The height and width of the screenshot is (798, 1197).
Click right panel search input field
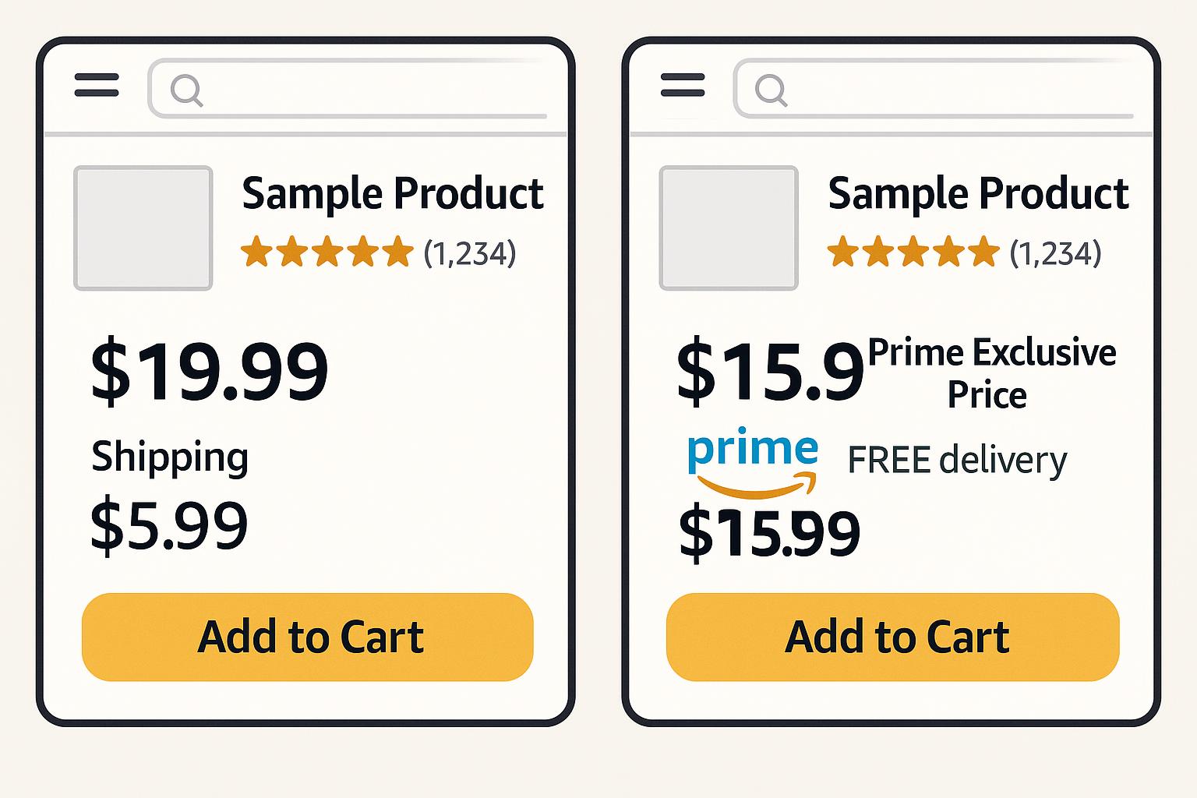[951, 89]
